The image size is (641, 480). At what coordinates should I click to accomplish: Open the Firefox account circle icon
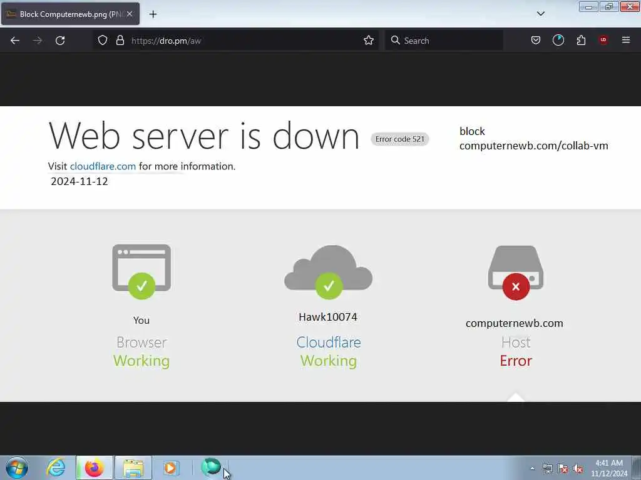558,40
